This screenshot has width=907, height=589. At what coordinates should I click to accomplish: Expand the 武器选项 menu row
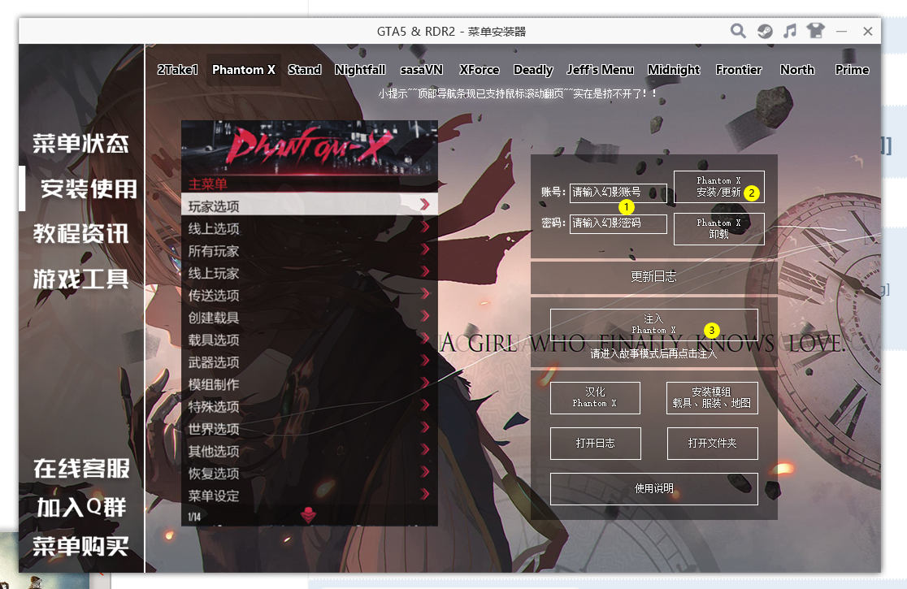[x=309, y=362]
